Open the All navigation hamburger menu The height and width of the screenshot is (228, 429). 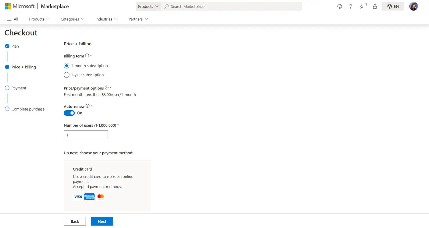click(12, 19)
